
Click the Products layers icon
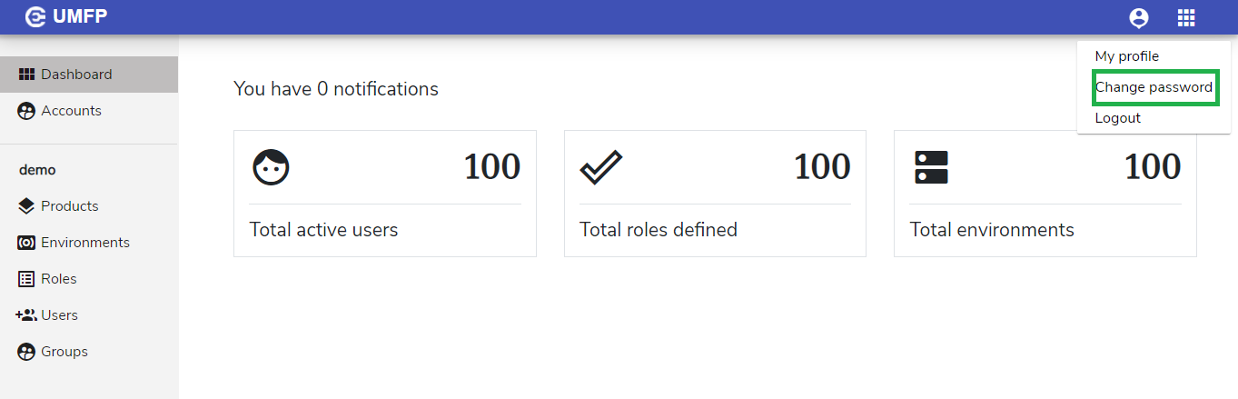coord(26,206)
